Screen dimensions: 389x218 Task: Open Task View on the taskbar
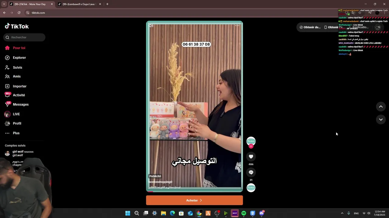click(146, 213)
